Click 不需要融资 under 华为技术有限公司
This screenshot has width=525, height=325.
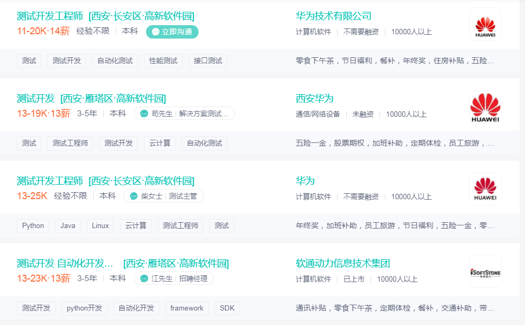(x=361, y=32)
